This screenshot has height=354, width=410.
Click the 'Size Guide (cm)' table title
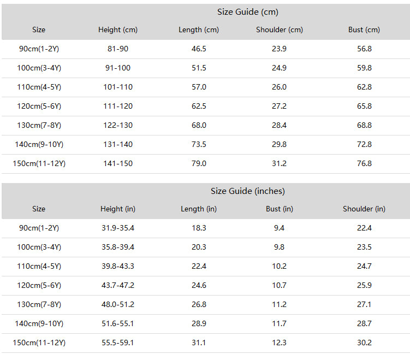point(248,12)
